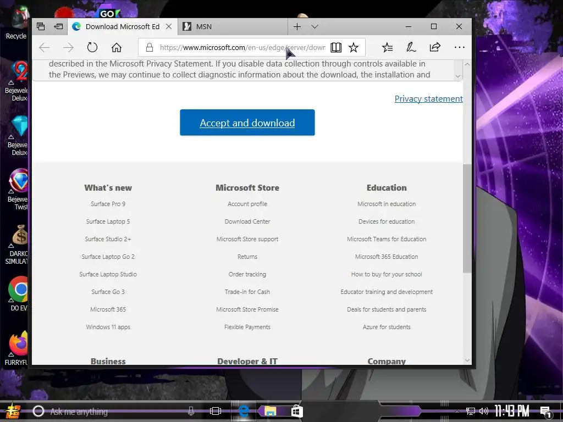Image resolution: width=563 pixels, height=422 pixels.
Task: Open the tabs you've set aside icon
Action: pos(41,26)
